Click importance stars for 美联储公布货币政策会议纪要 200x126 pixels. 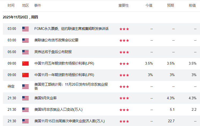[124, 40]
